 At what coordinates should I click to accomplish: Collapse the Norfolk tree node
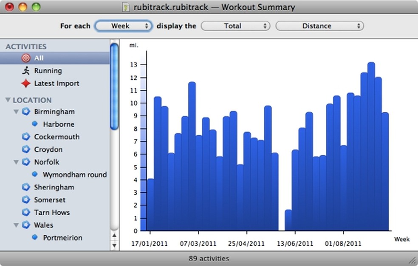[16, 162]
